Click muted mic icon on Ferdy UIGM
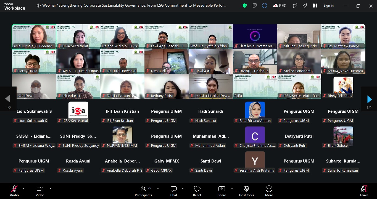The width and height of the screenshot is (377, 199). coord(15,71)
